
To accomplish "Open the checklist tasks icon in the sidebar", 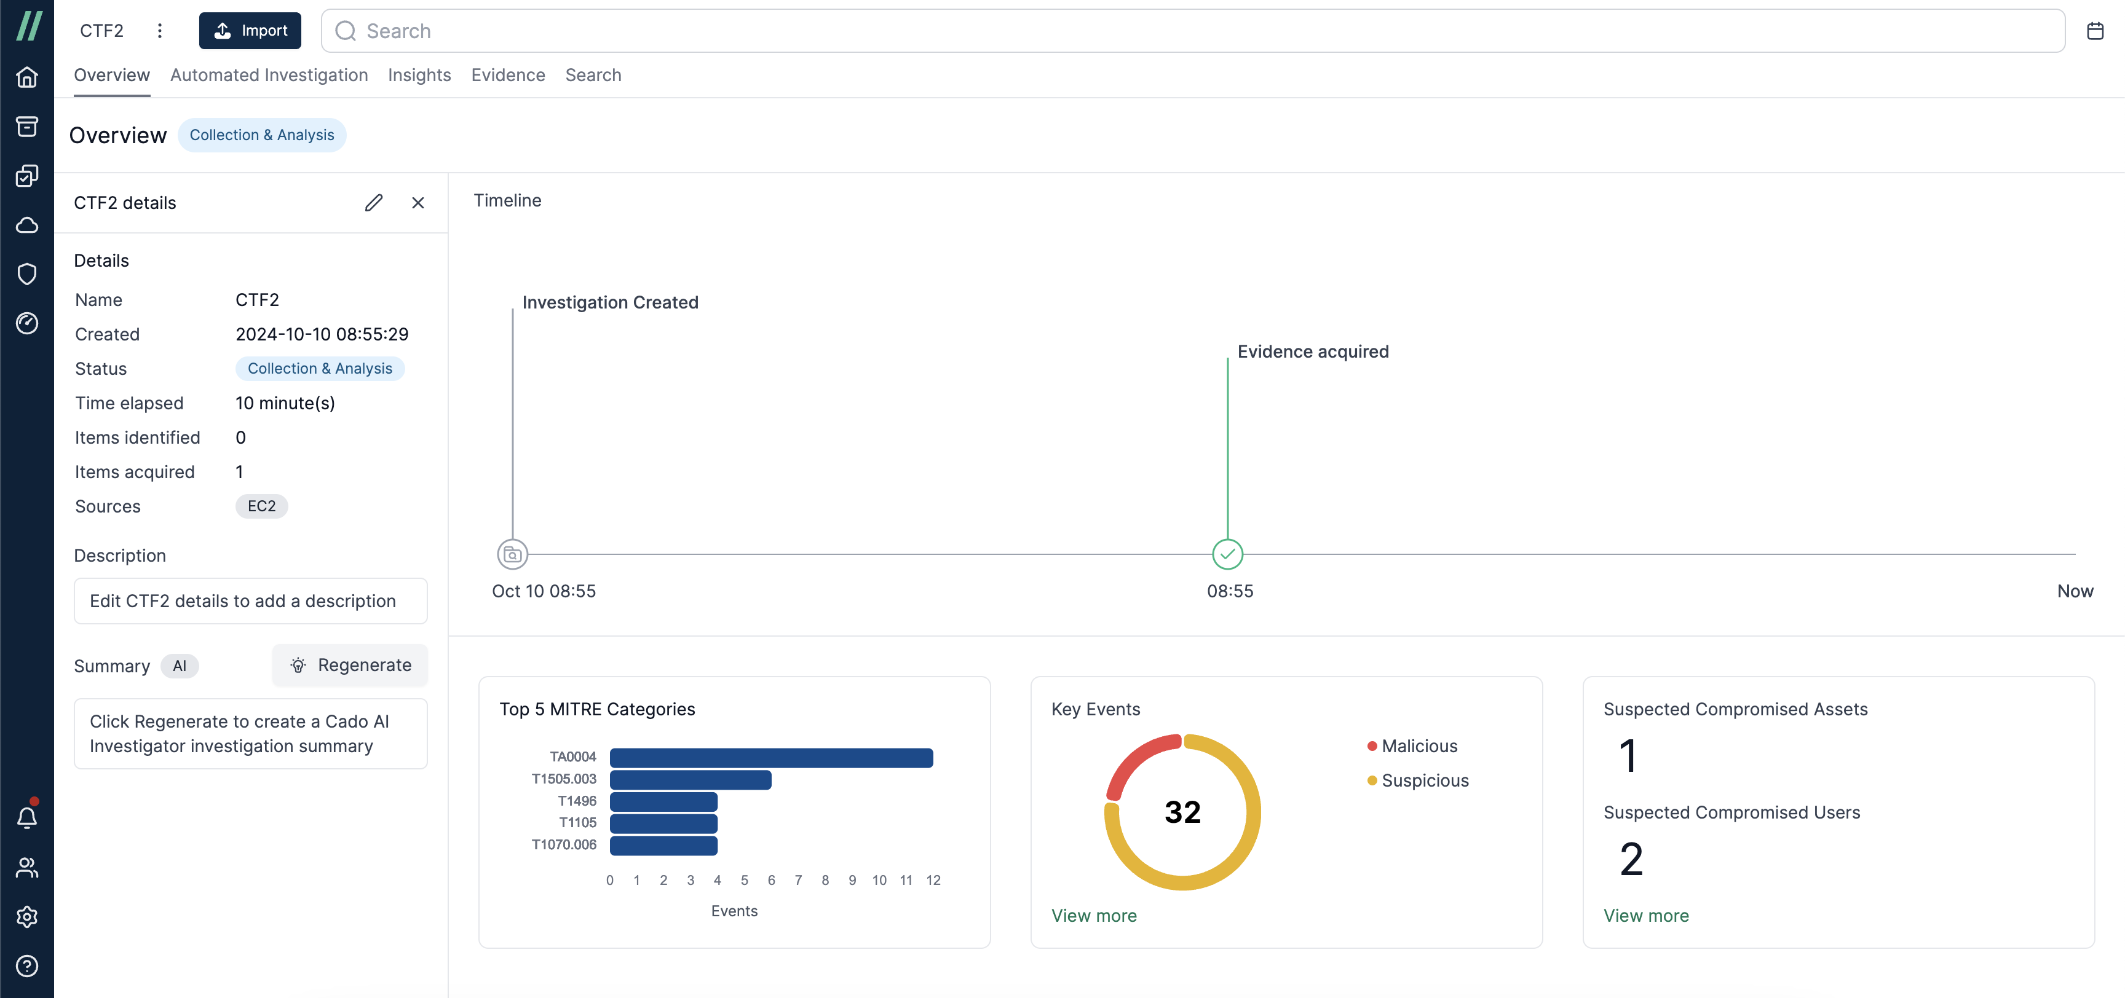I will click(27, 176).
